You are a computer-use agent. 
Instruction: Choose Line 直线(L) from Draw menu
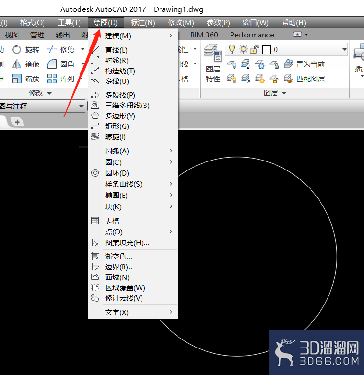point(133,50)
